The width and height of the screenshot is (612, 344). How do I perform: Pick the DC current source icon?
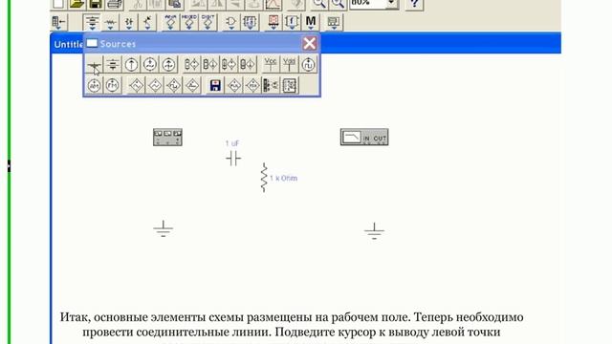(132, 64)
